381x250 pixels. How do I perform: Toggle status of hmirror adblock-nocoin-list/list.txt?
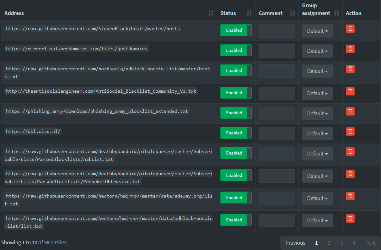click(x=236, y=220)
